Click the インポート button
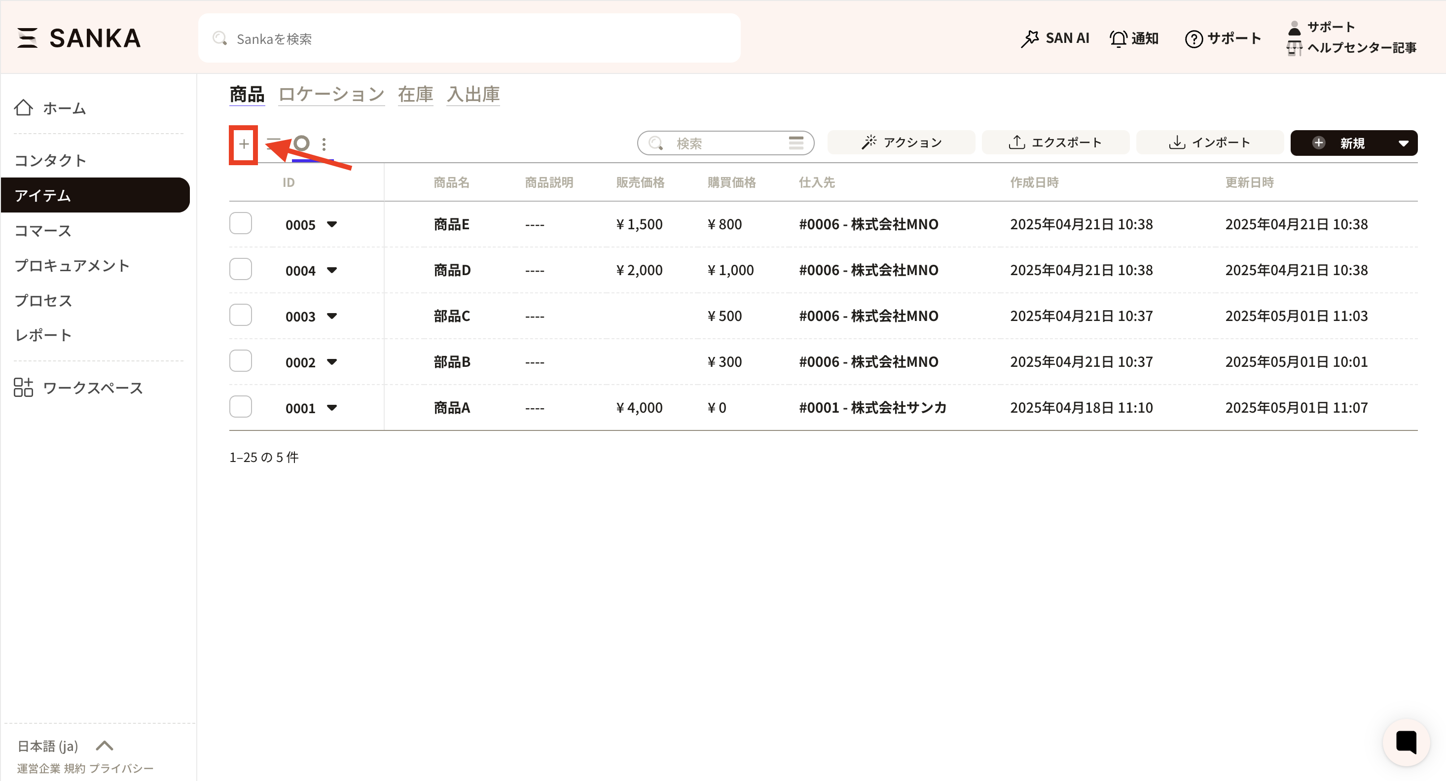The height and width of the screenshot is (781, 1446). pos(1210,142)
